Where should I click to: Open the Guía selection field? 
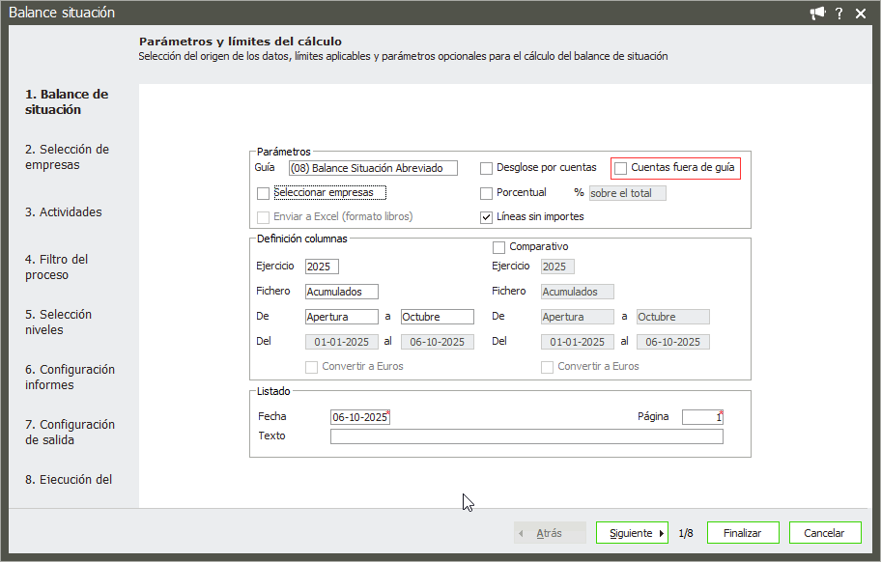[x=373, y=168]
